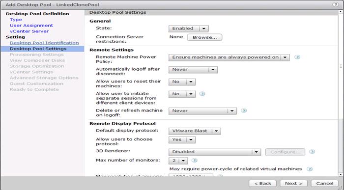Open help for Remote Machine Power Policy
Viewport: 344px width, 190px height.
tap(297, 57)
